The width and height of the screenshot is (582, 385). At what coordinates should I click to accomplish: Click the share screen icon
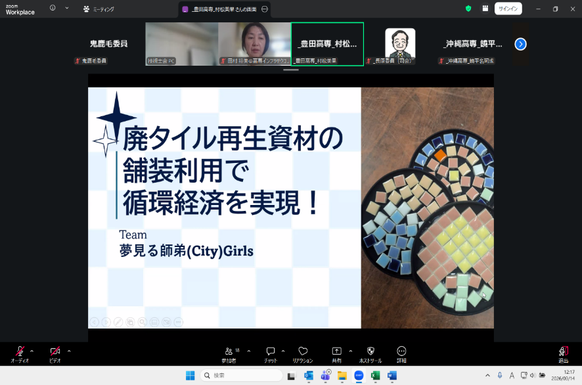[x=336, y=352]
